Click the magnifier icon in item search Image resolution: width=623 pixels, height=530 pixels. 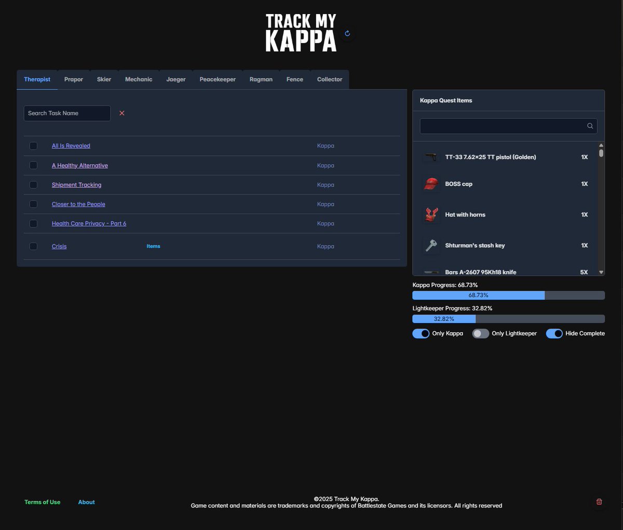(x=590, y=126)
